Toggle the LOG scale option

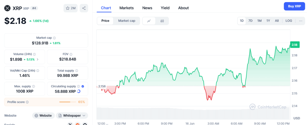tap(289, 21)
